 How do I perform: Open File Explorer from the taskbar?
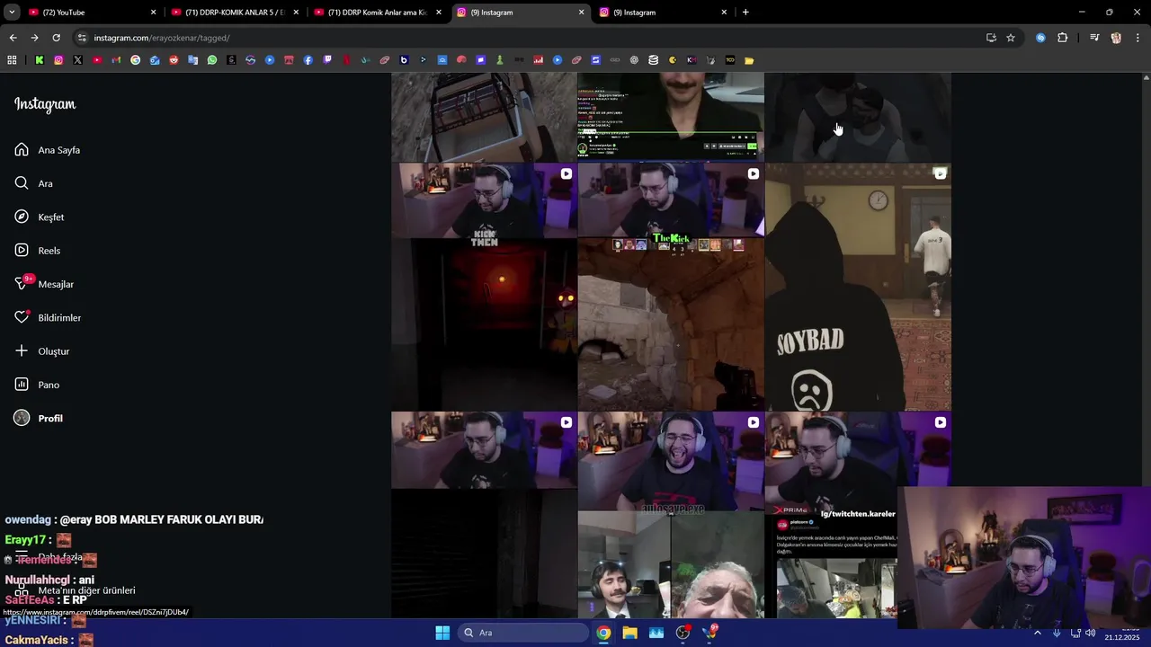point(629,633)
